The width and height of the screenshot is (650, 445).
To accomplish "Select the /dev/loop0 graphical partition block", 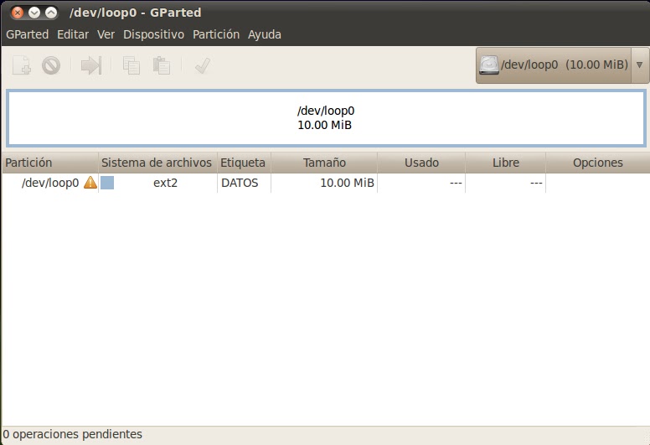I will [326, 118].
